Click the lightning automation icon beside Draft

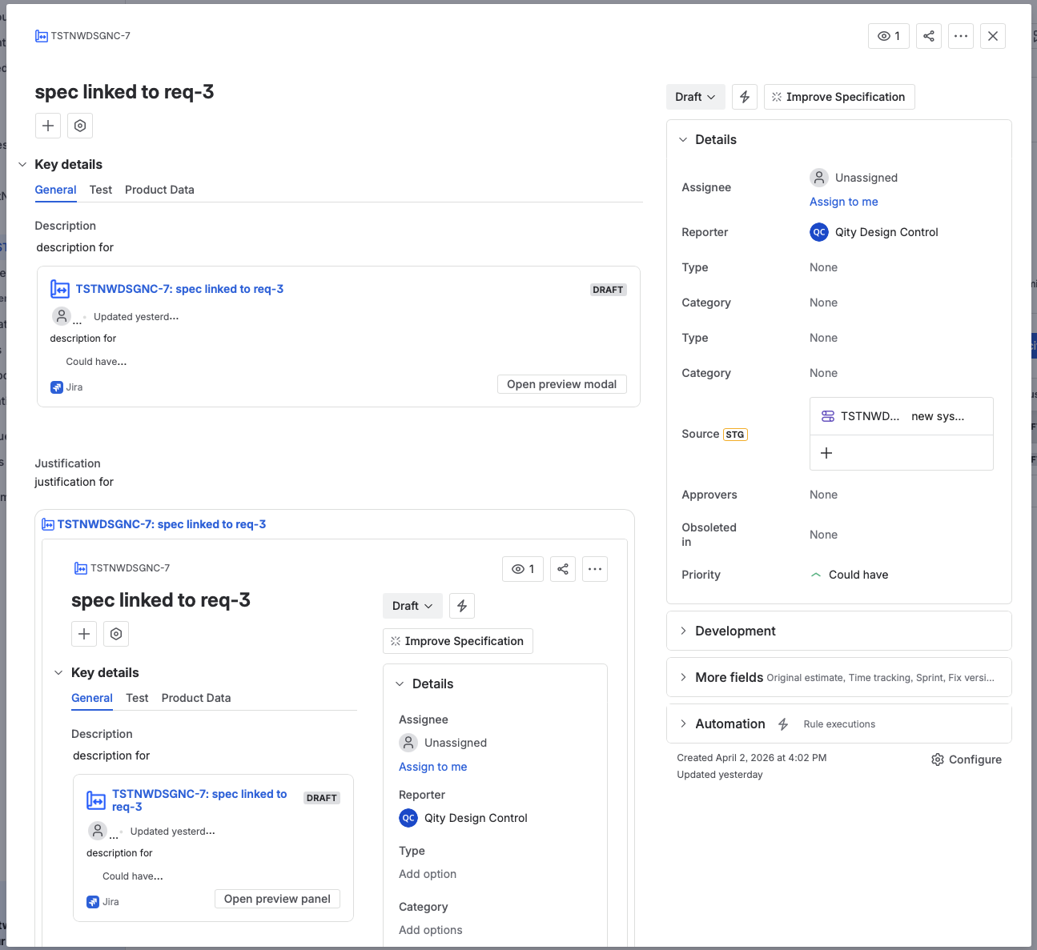[x=745, y=97]
